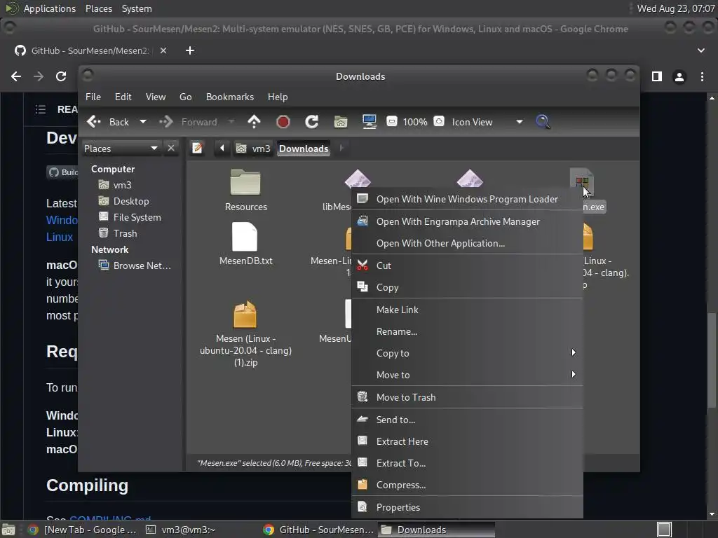This screenshot has height=538, width=718.
Task: Open README outline list icon
Action: coord(40,109)
